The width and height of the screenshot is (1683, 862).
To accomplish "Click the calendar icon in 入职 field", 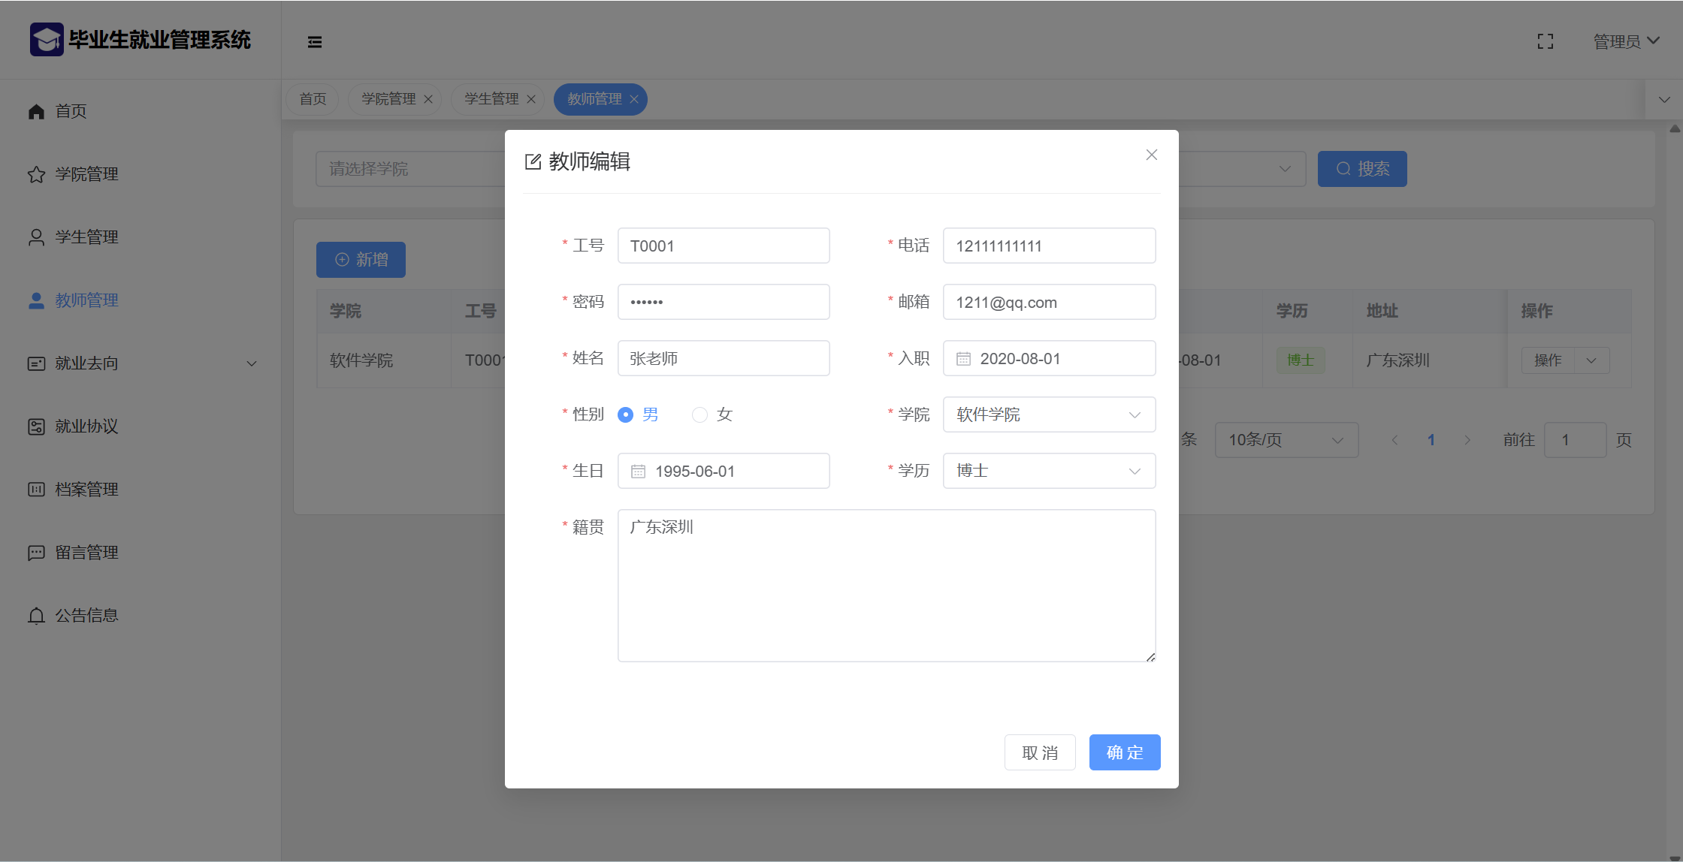I will (963, 359).
